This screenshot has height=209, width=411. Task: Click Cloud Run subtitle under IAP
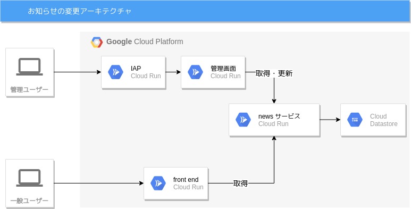[x=146, y=76]
